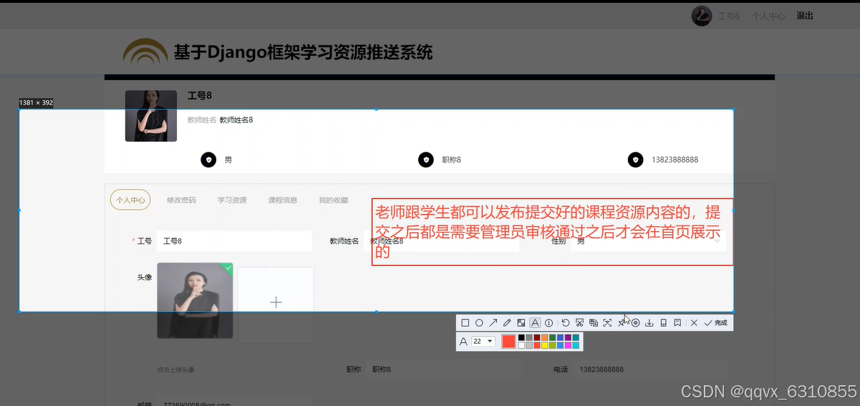Viewport: 860px width, 406px height.
Task: Select the mosaic blur tool
Action: (521, 323)
